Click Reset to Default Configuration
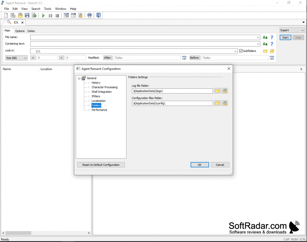 (101, 165)
